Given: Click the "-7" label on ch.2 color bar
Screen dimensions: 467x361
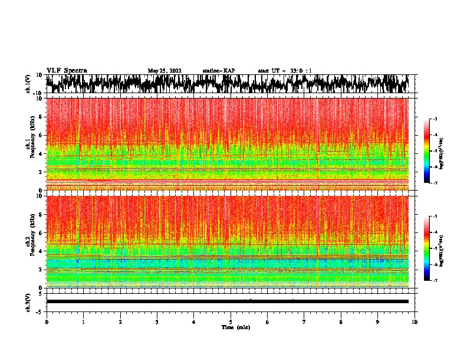Looking at the screenshot, I should (x=435, y=280).
